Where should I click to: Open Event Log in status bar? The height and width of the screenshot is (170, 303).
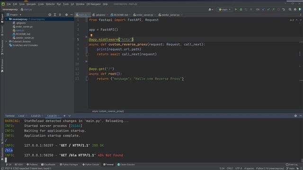(x=292, y=165)
